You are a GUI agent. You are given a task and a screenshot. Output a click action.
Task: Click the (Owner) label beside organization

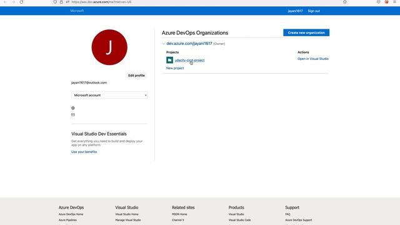click(x=219, y=44)
